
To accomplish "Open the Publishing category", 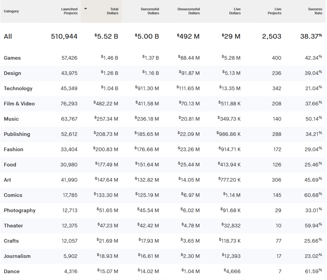I will click(17, 134).
